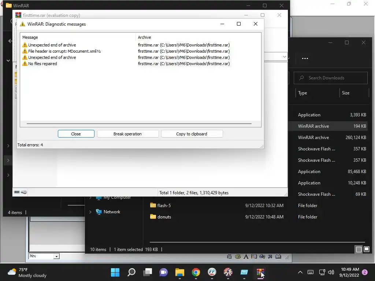Switch Explorer to large thumbnails view

[x=366, y=250]
